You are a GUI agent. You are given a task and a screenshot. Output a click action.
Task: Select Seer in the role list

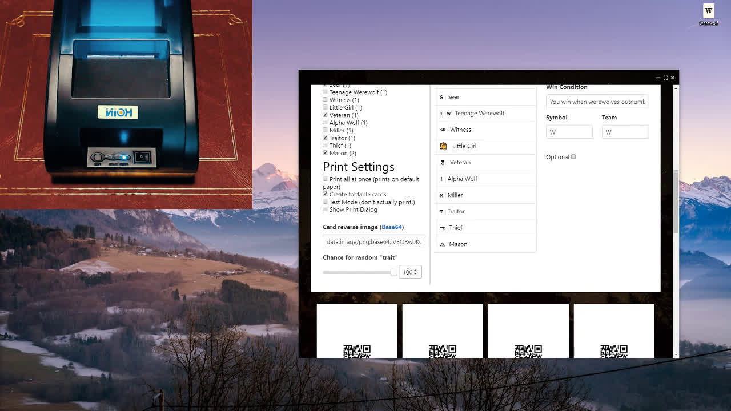[453, 97]
